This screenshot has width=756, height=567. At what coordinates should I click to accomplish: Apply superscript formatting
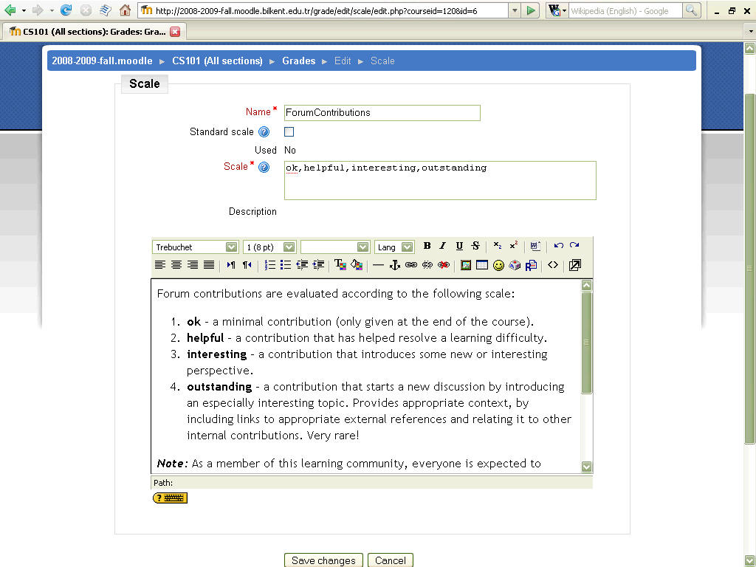click(x=514, y=246)
